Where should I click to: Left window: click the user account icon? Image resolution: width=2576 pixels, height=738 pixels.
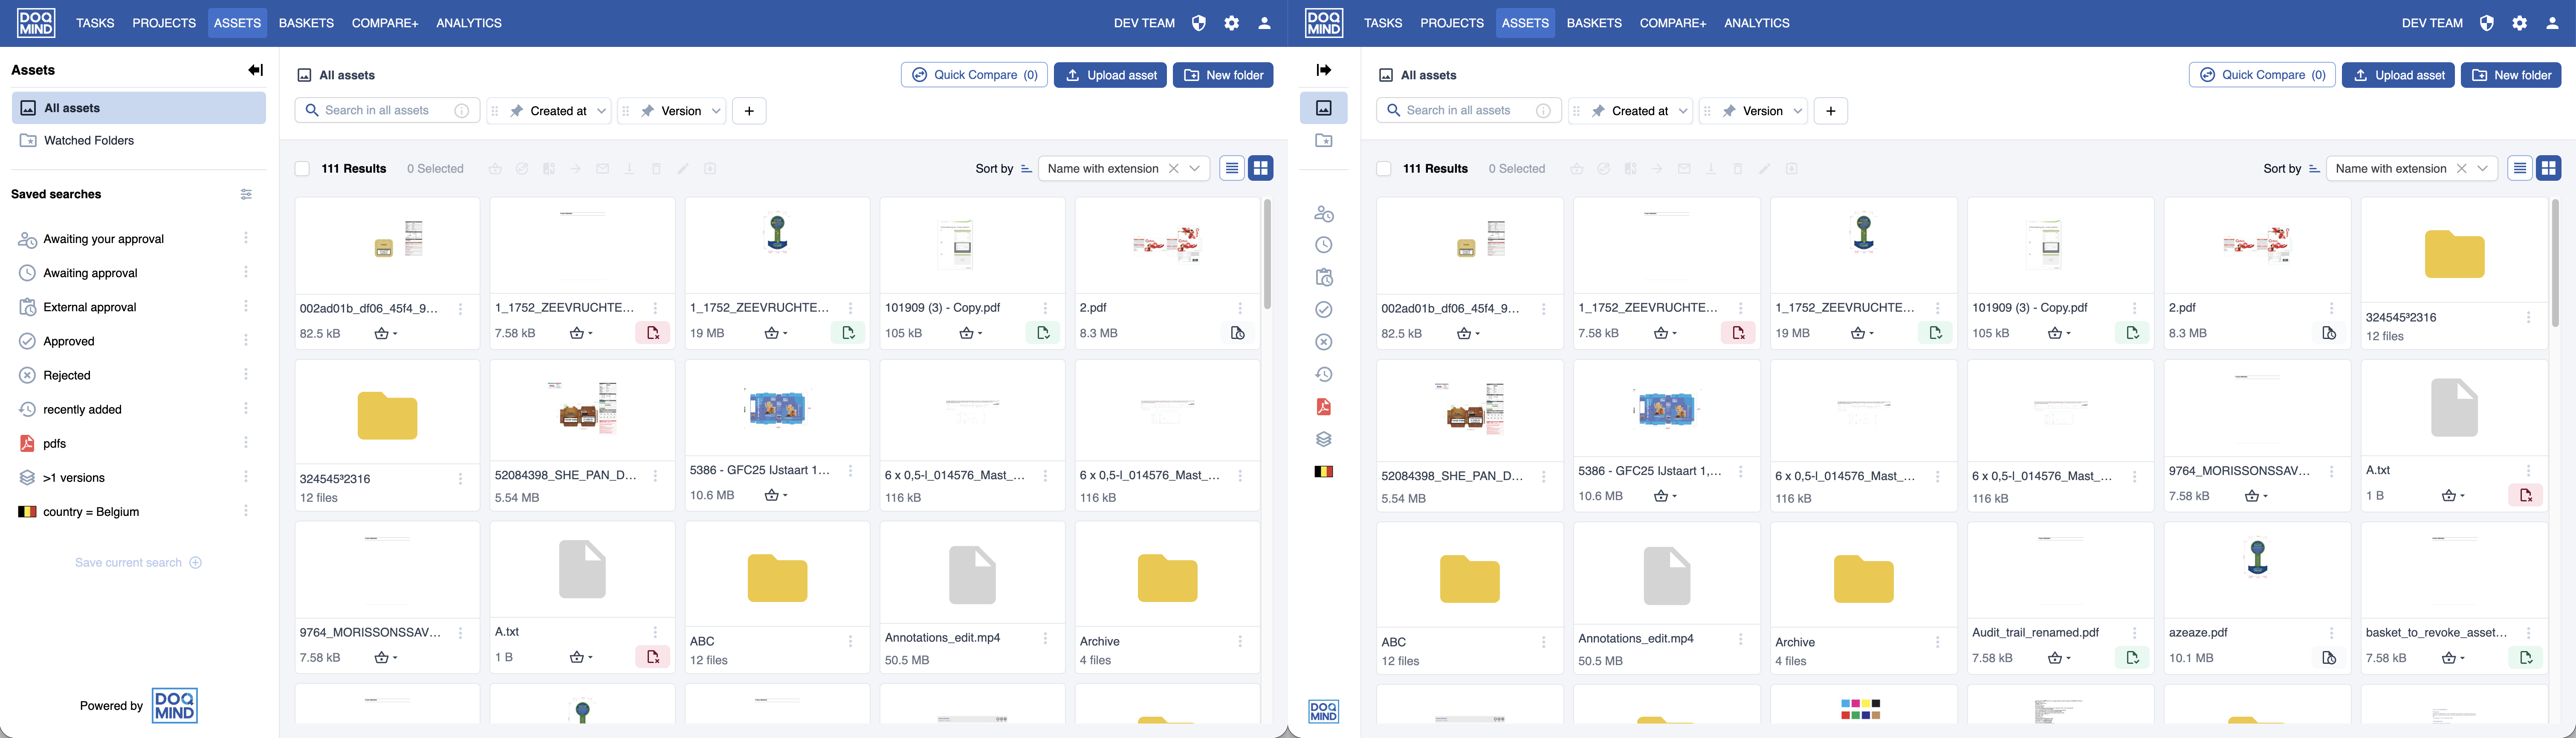coord(1264,23)
